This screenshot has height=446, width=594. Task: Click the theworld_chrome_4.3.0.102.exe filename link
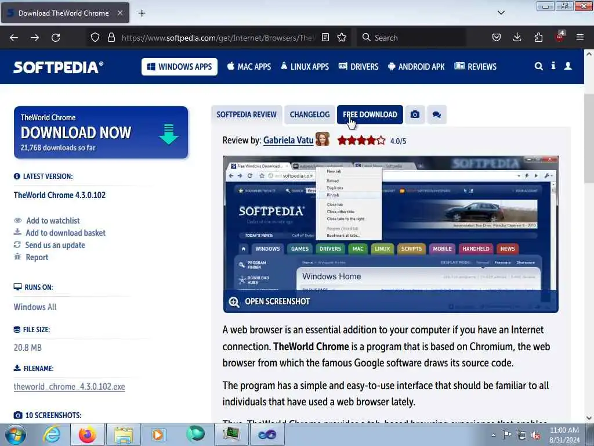(x=70, y=386)
